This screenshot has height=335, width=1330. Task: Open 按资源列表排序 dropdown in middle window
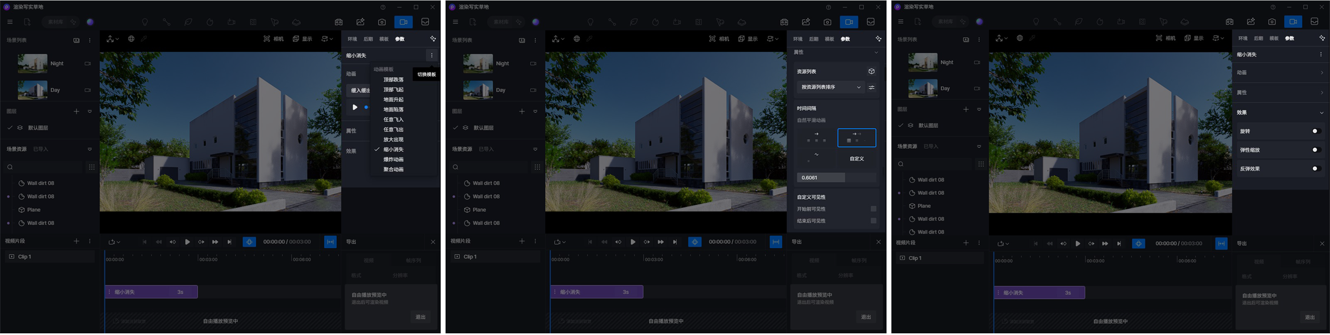pyautogui.click(x=831, y=87)
